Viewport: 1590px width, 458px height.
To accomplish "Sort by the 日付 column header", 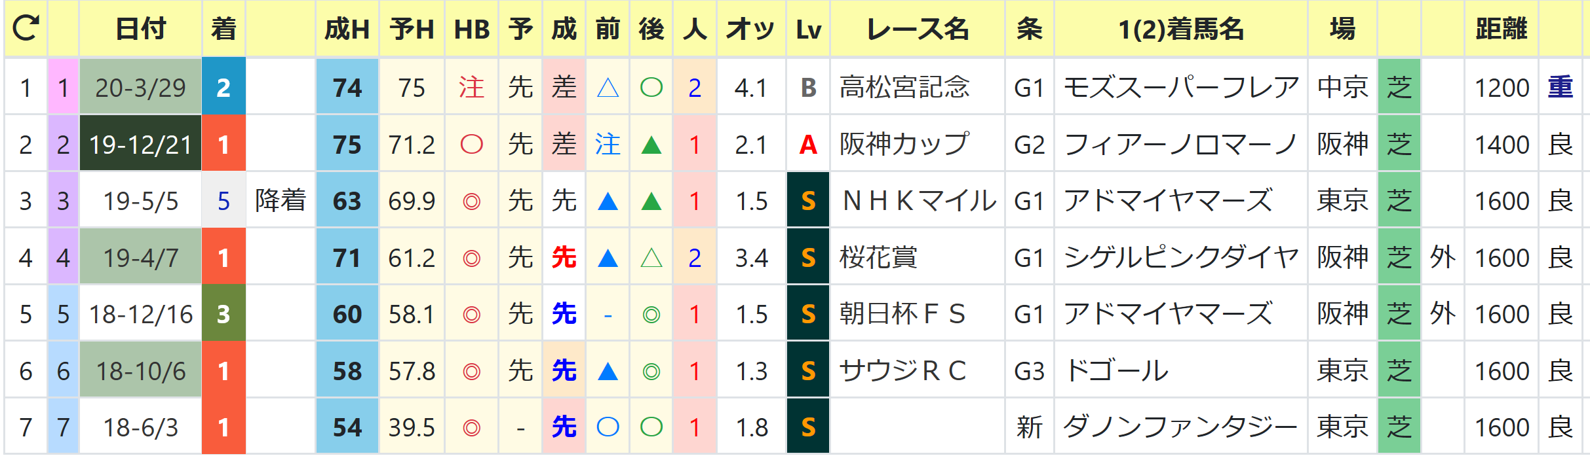I will (x=140, y=29).
